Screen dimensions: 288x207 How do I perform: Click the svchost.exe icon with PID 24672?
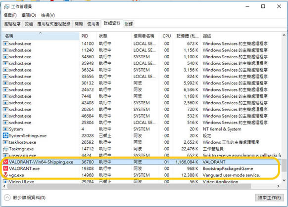point(6,89)
